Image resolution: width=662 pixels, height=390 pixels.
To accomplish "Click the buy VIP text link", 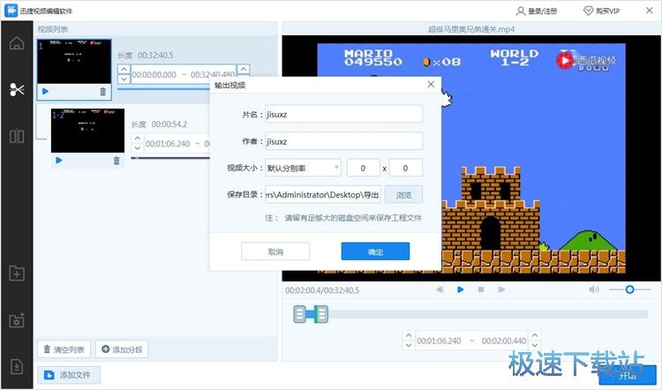I will [607, 11].
